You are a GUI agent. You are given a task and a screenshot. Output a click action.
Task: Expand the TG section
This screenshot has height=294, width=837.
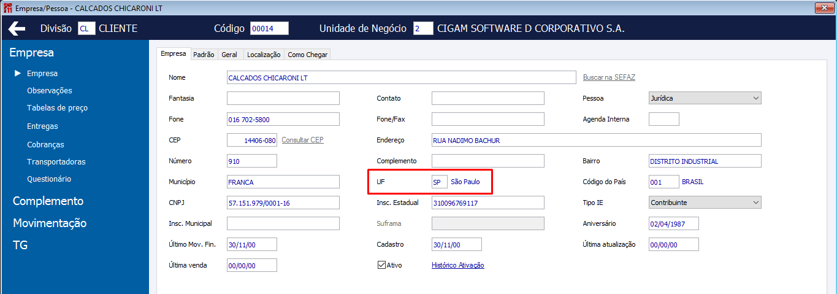pos(20,245)
